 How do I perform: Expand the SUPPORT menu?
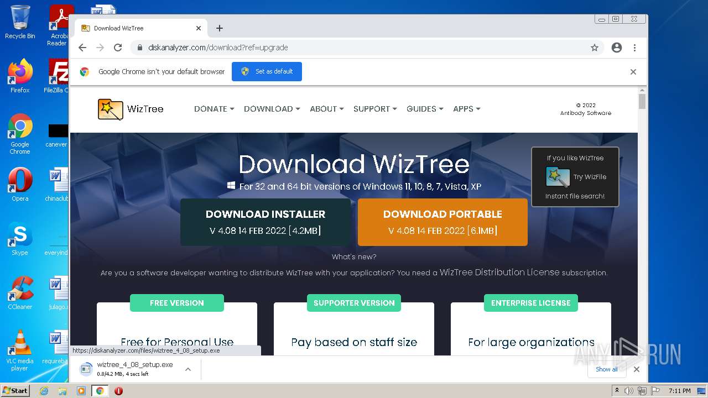375,109
